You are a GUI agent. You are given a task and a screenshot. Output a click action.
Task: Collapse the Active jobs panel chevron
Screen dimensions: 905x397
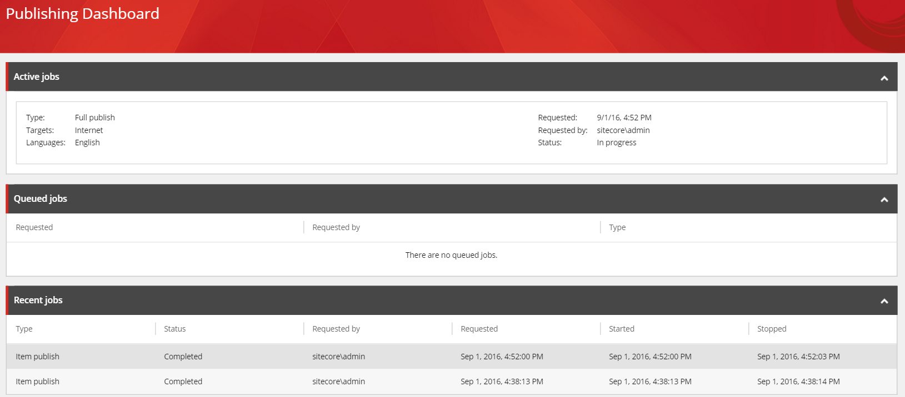[884, 78]
